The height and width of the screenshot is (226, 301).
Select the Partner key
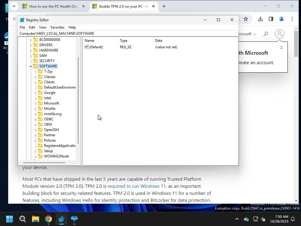[49, 135]
